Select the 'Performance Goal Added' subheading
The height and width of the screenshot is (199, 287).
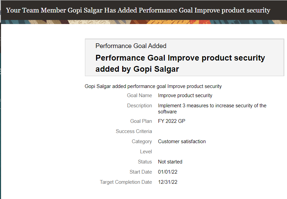(131, 46)
